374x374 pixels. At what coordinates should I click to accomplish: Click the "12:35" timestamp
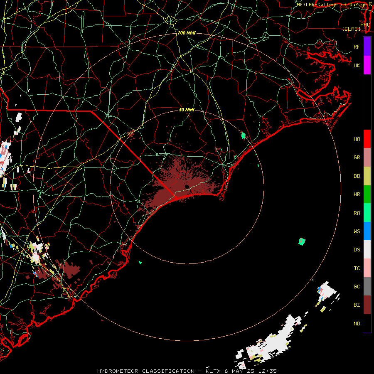(x=267, y=371)
